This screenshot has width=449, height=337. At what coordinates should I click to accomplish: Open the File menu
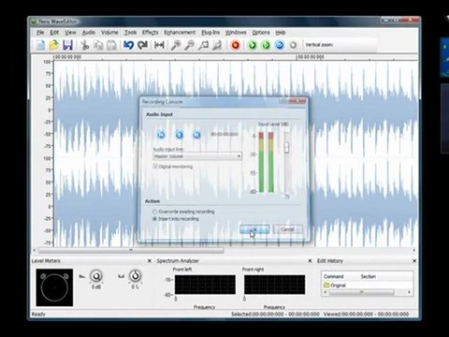40,32
